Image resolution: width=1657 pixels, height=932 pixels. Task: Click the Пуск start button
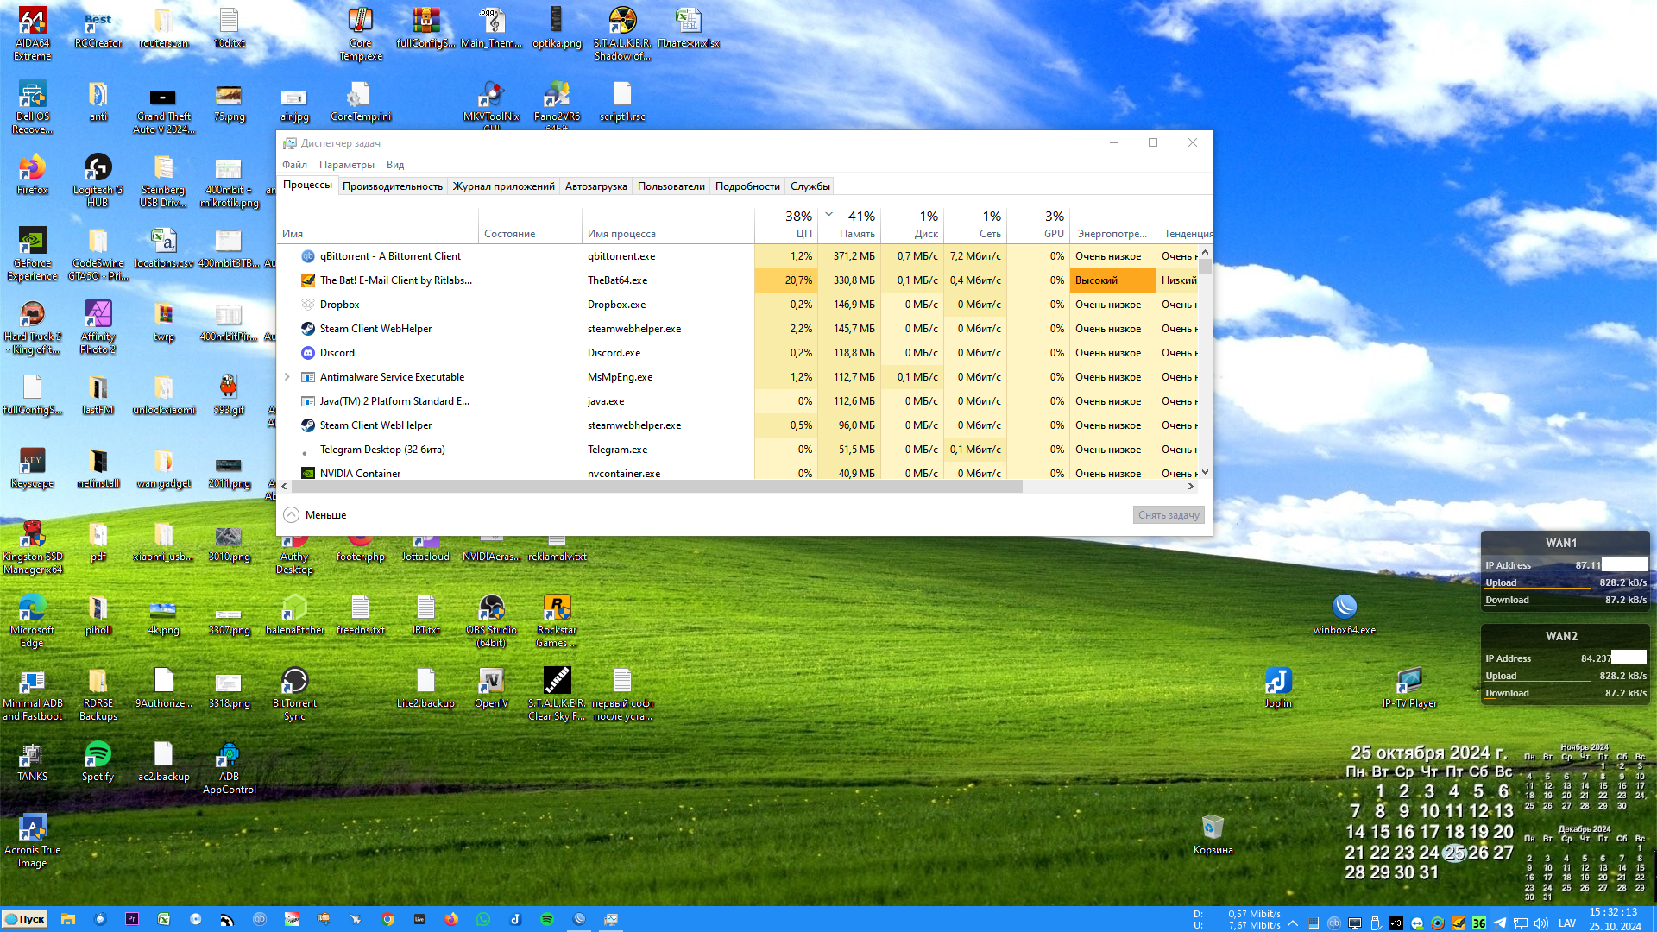pos(25,920)
